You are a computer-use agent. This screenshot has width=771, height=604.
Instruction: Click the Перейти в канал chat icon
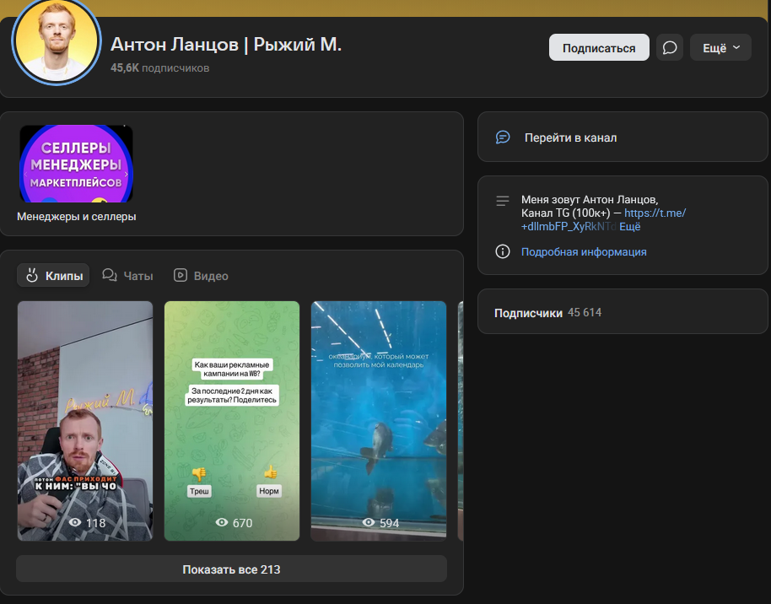503,138
